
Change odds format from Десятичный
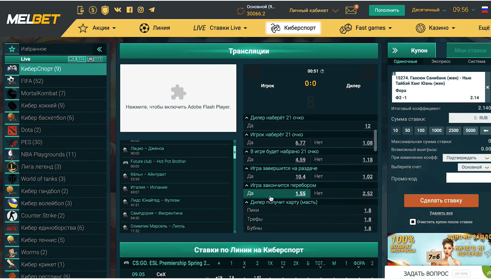point(429,10)
